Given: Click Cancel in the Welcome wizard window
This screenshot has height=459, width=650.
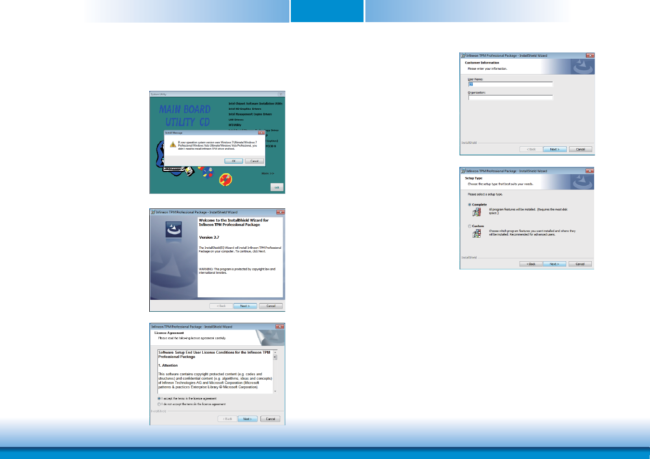Looking at the screenshot, I should pyautogui.click(x=271, y=306).
